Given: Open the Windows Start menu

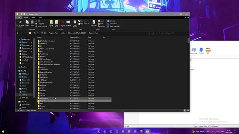Looking at the screenshot, I should [3, 131].
